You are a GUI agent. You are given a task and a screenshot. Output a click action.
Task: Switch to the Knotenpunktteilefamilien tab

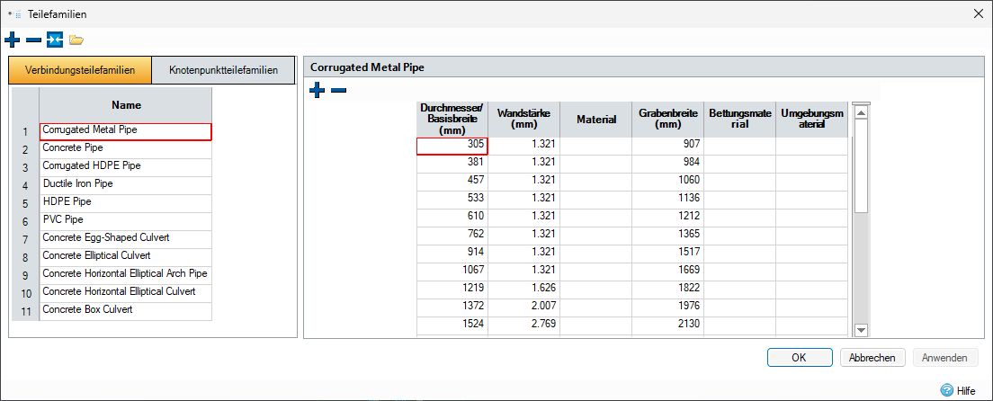tap(224, 70)
